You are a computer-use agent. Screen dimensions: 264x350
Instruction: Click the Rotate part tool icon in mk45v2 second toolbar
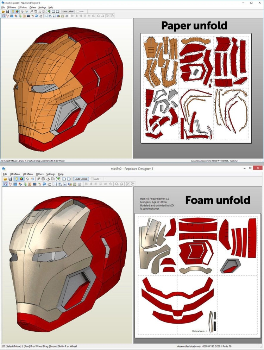click(x=10, y=184)
